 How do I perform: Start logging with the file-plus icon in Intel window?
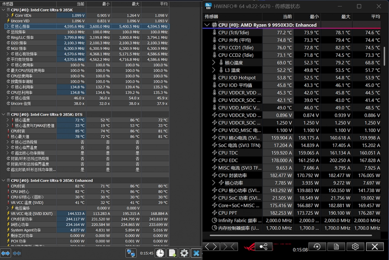pos(172,253)
